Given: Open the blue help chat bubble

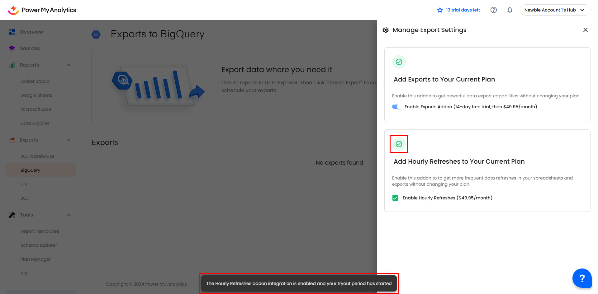Looking at the screenshot, I should 581,278.
